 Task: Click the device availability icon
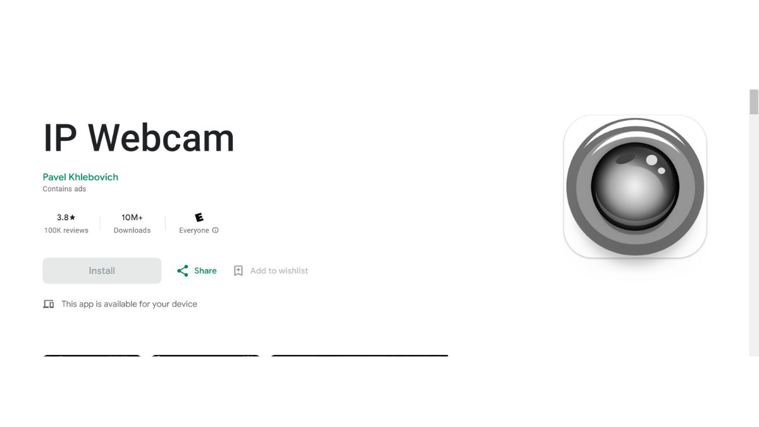click(49, 304)
